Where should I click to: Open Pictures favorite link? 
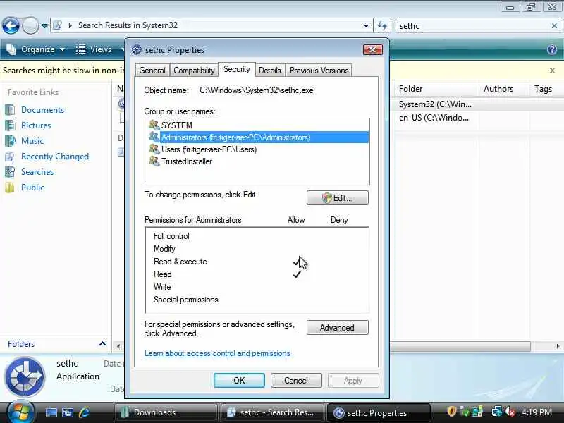click(36, 125)
